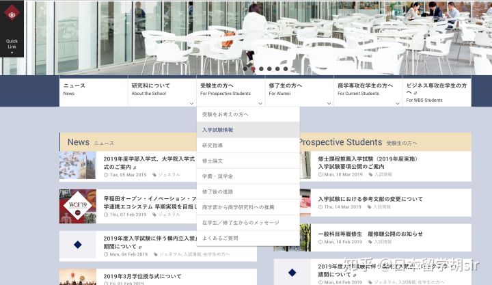Viewport: 492px width, 285px height.
Task: Select the first carousel indicator dot
Action: [245, 69]
